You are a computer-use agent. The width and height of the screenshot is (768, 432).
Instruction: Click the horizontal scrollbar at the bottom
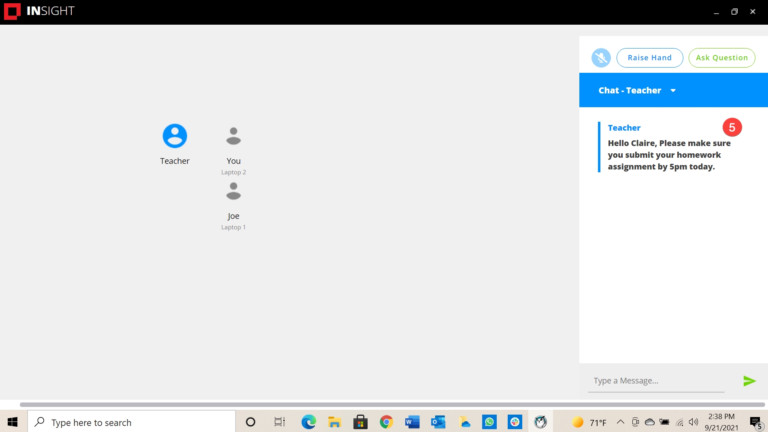(392, 404)
